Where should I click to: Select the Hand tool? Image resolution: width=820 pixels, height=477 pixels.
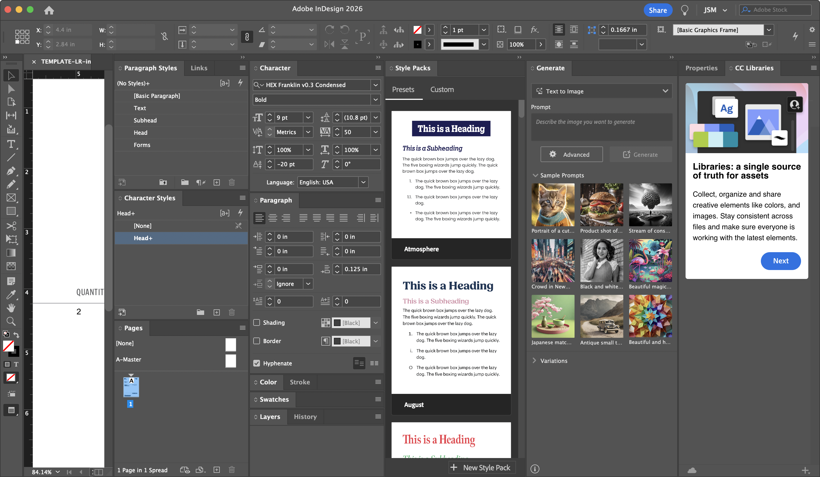click(x=11, y=308)
